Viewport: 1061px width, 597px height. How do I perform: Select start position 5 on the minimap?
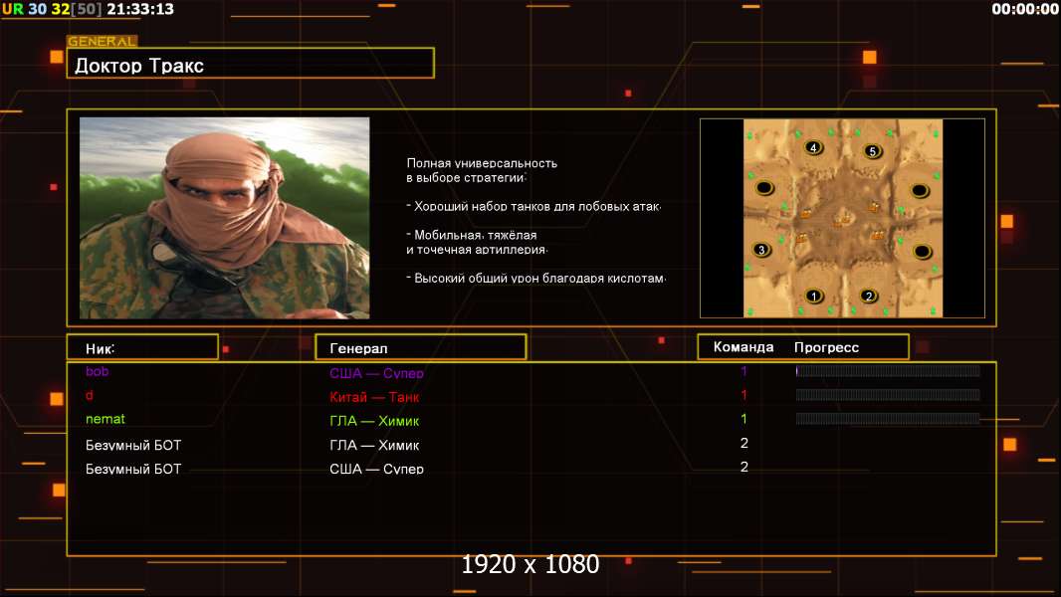coord(872,151)
